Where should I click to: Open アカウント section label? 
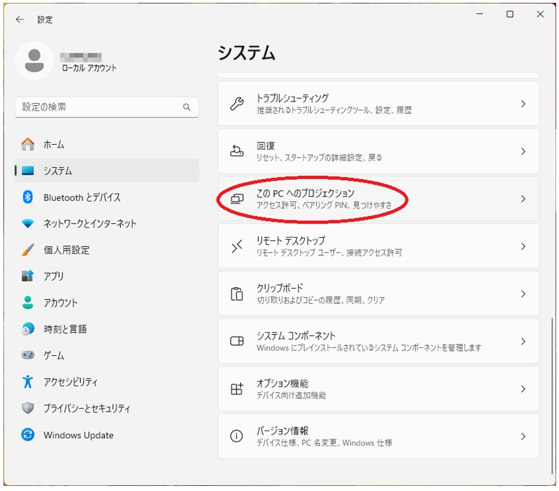coord(61,303)
